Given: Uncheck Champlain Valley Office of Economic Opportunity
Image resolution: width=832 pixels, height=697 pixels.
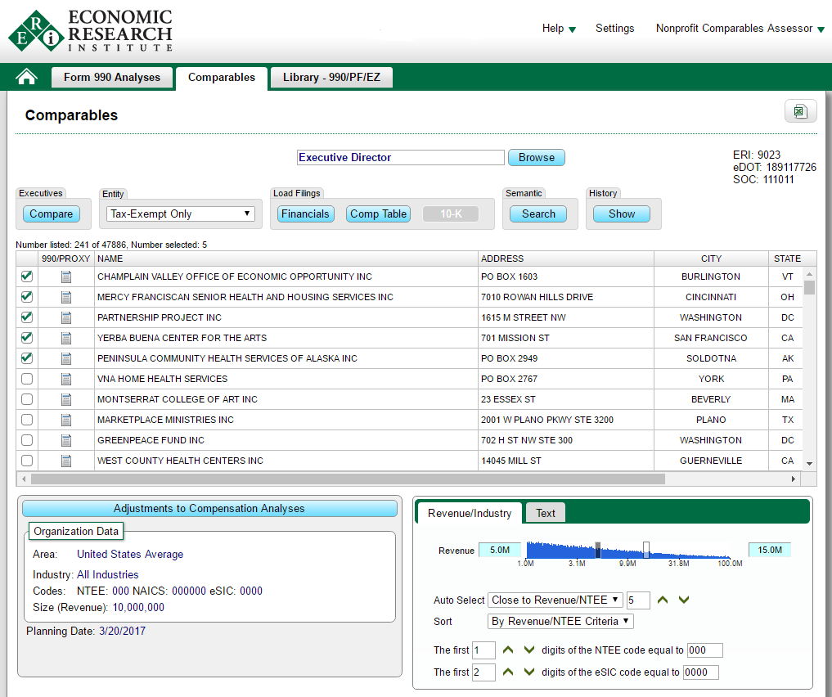Looking at the screenshot, I should coord(27,277).
